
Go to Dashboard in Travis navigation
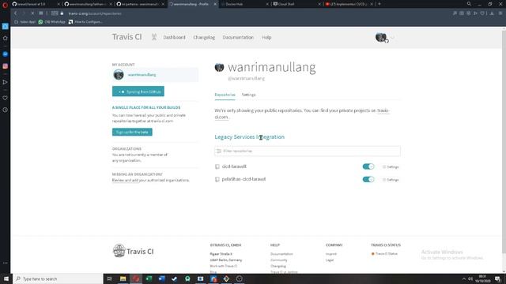tap(174, 37)
